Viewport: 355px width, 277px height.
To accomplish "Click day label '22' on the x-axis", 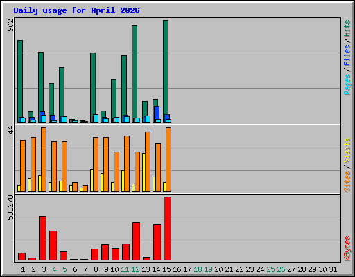I will pyautogui.click(x=239, y=269).
